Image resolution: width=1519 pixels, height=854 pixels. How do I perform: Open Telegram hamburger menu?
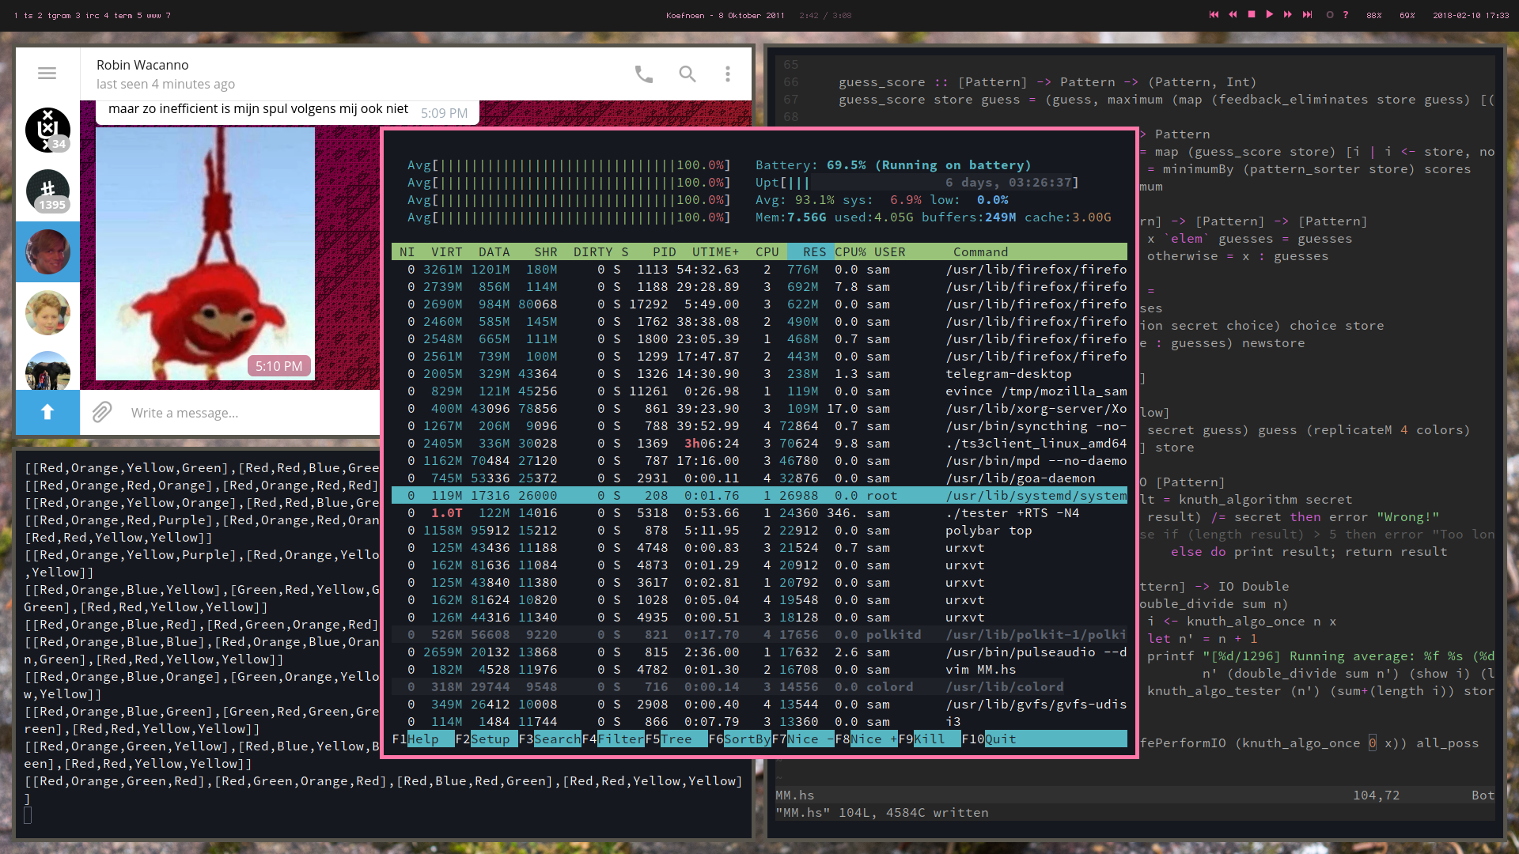tap(47, 74)
